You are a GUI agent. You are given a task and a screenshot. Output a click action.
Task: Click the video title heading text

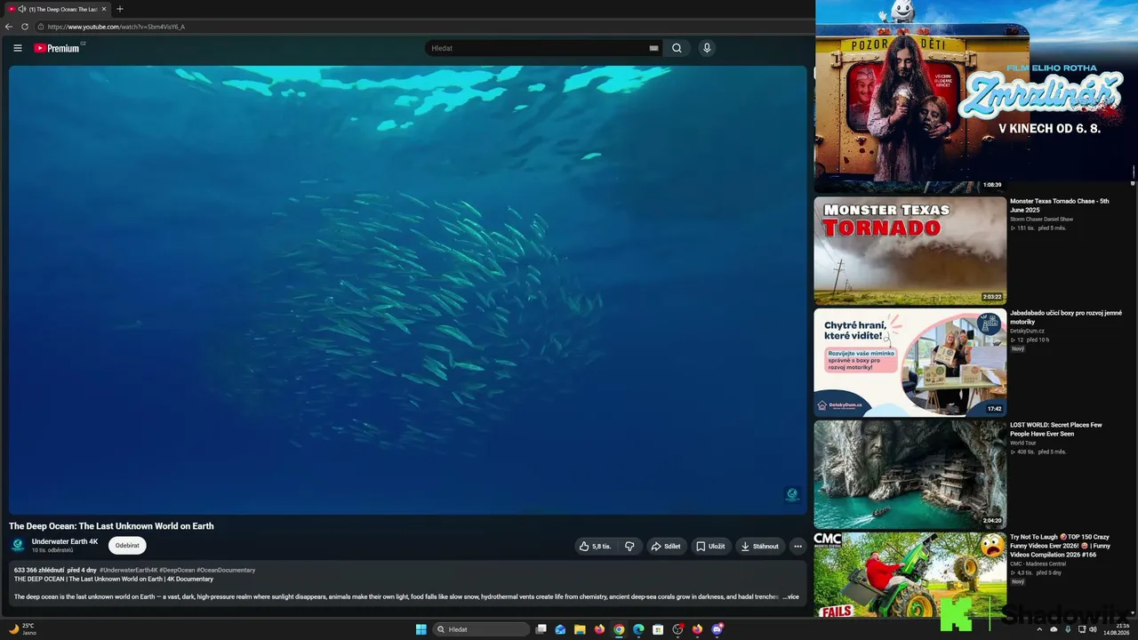coord(111,526)
